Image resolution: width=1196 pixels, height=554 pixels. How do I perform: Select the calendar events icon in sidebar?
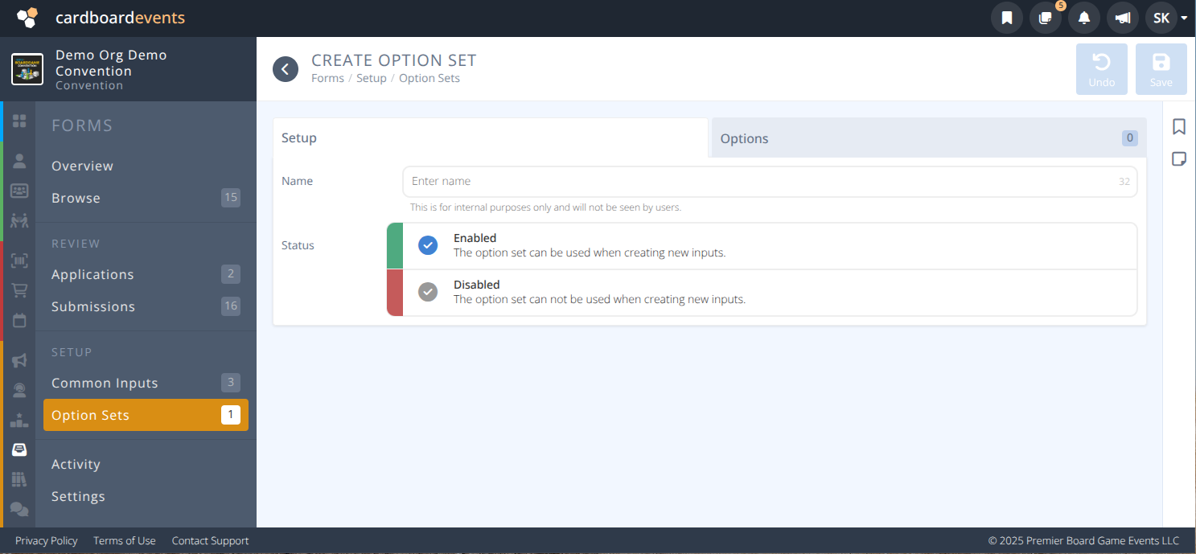tap(19, 319)
